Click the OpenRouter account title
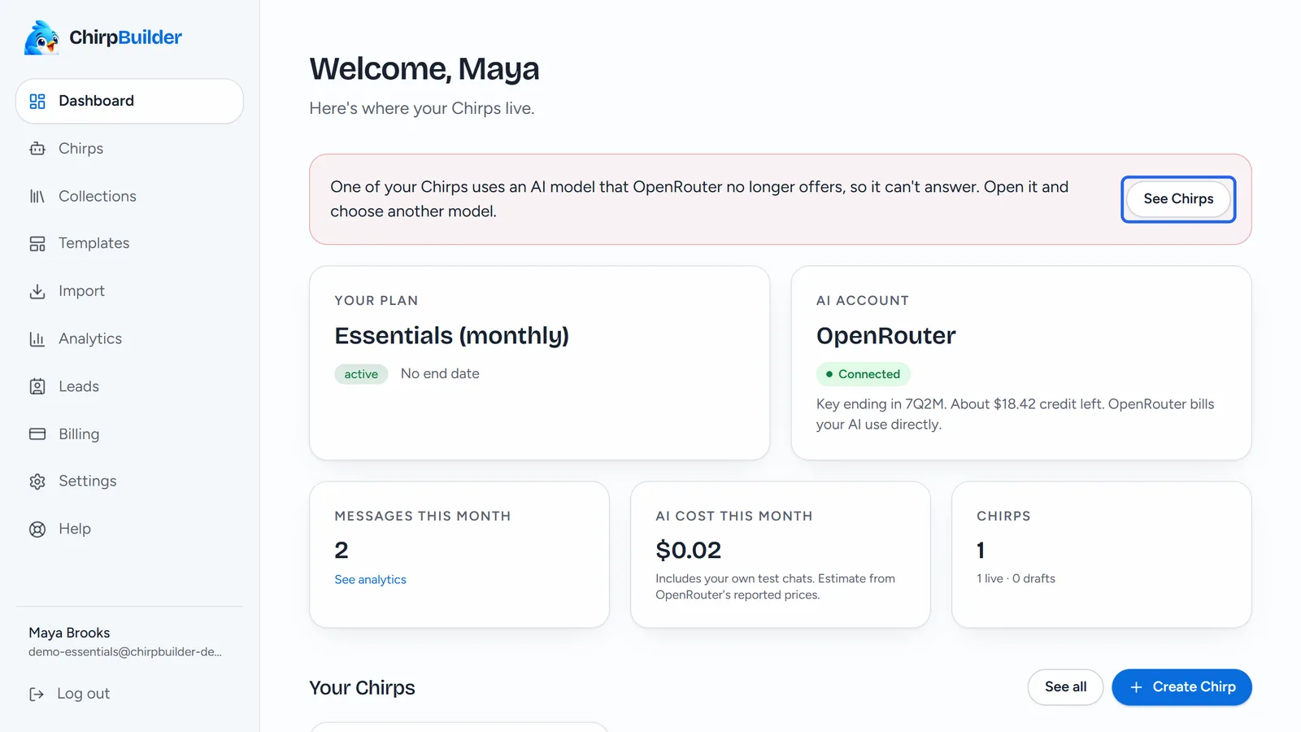The height and width of the screenshot is (732, 1301). (885, 336)
